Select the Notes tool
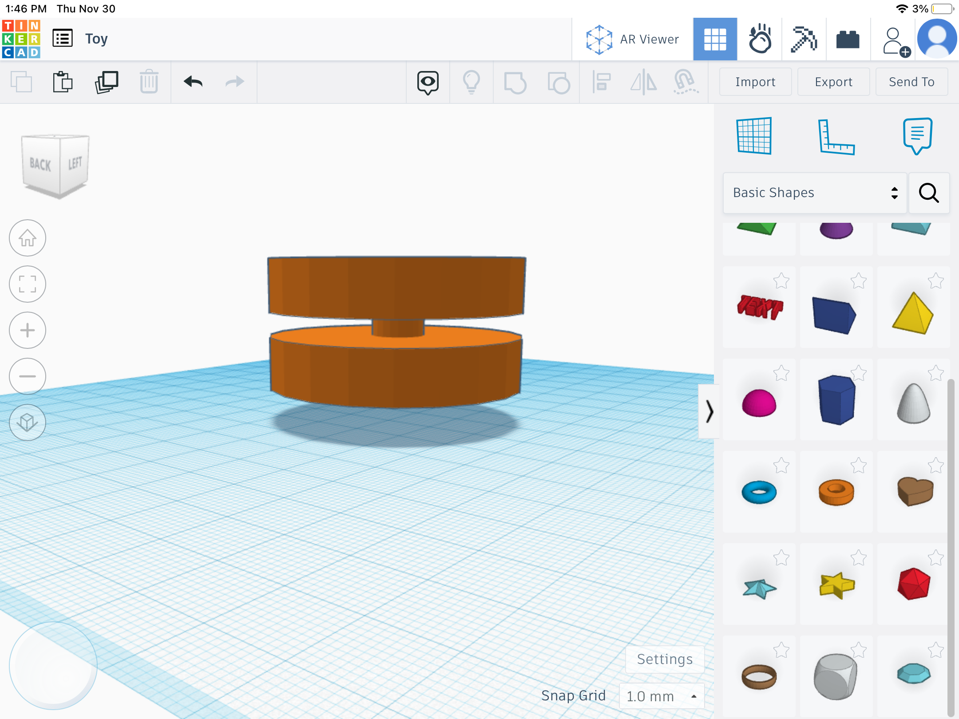 coord(917,136)
